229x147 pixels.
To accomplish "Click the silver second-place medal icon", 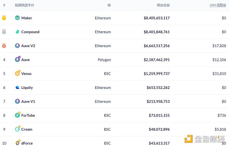I will 4,32.
